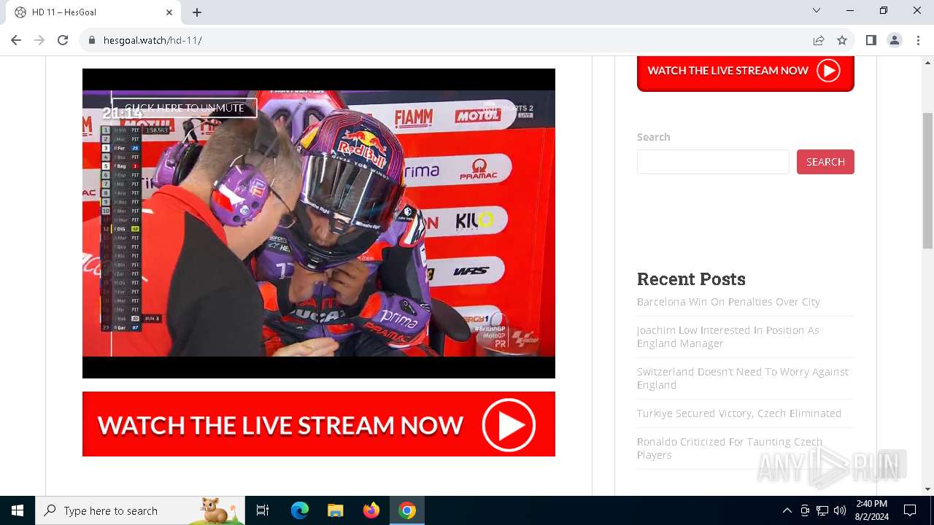Open the clock showing 2:40 PM

coord(871,510)
